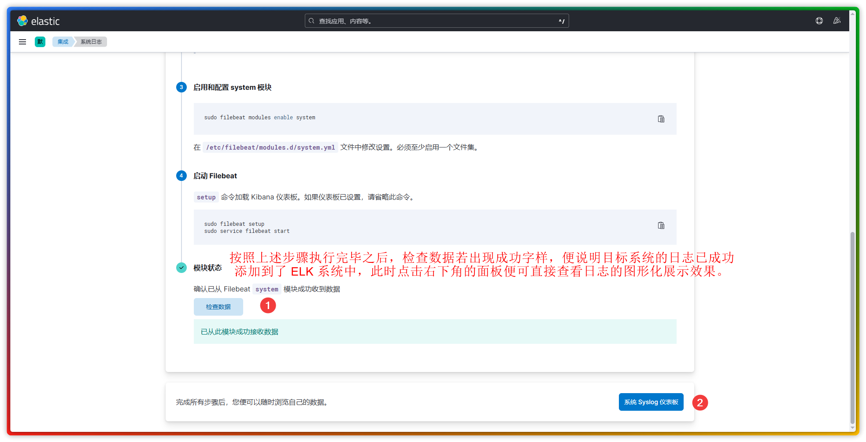Screen dimensions: 866x442
Task: Click the 系统日志 breadcrumb
Action: [91, 42]
